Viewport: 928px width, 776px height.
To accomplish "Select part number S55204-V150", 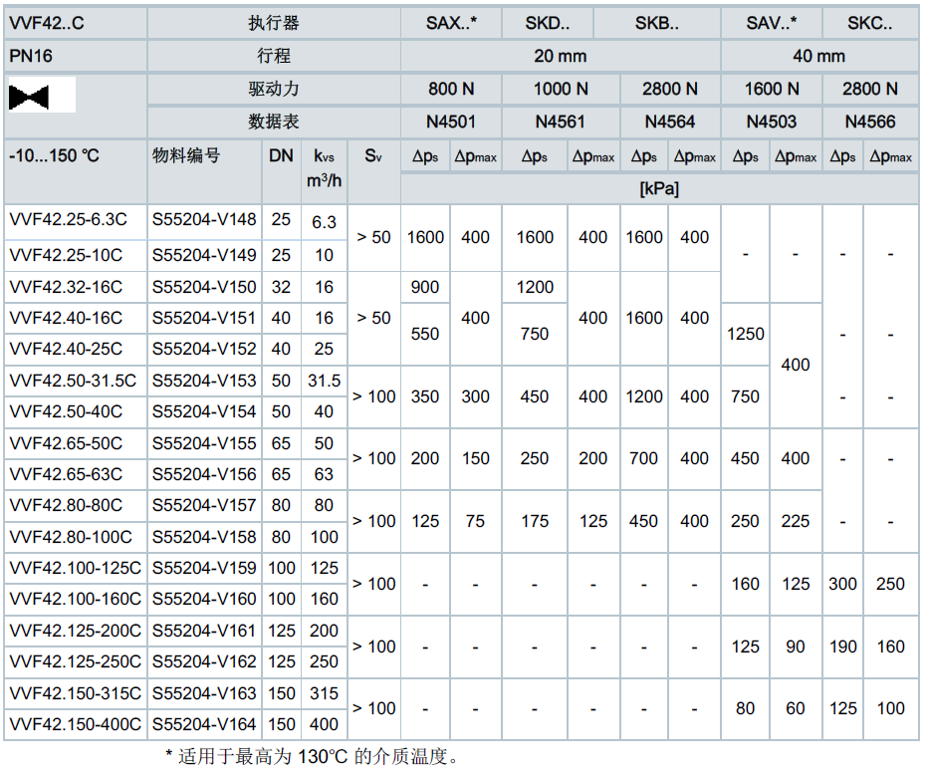I will 204,287.
